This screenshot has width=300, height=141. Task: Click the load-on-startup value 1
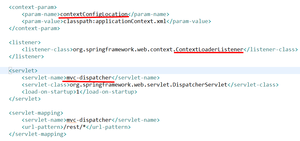[78, 92]
